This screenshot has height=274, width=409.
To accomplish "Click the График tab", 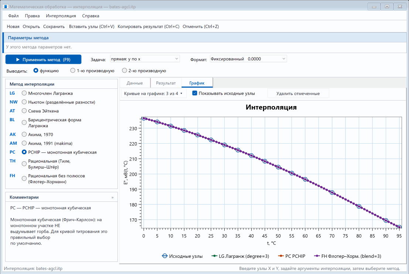I will (x=197, y=83).
